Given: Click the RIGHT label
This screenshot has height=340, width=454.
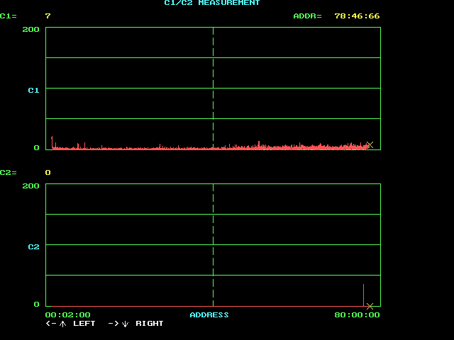Looking at the screenshot, I should pos(150,324).
